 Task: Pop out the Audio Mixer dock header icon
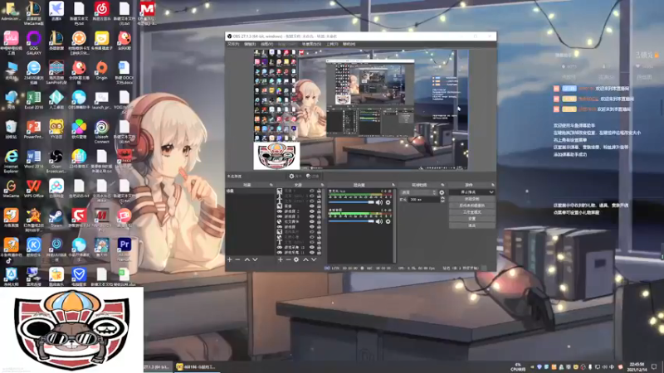pyautogui.click(x=393, y=185)
